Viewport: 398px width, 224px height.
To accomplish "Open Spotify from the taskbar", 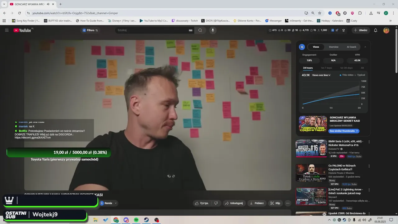I will pos(136,220).
